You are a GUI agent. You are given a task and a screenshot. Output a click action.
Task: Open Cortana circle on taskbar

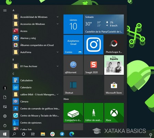click(24, 134)
